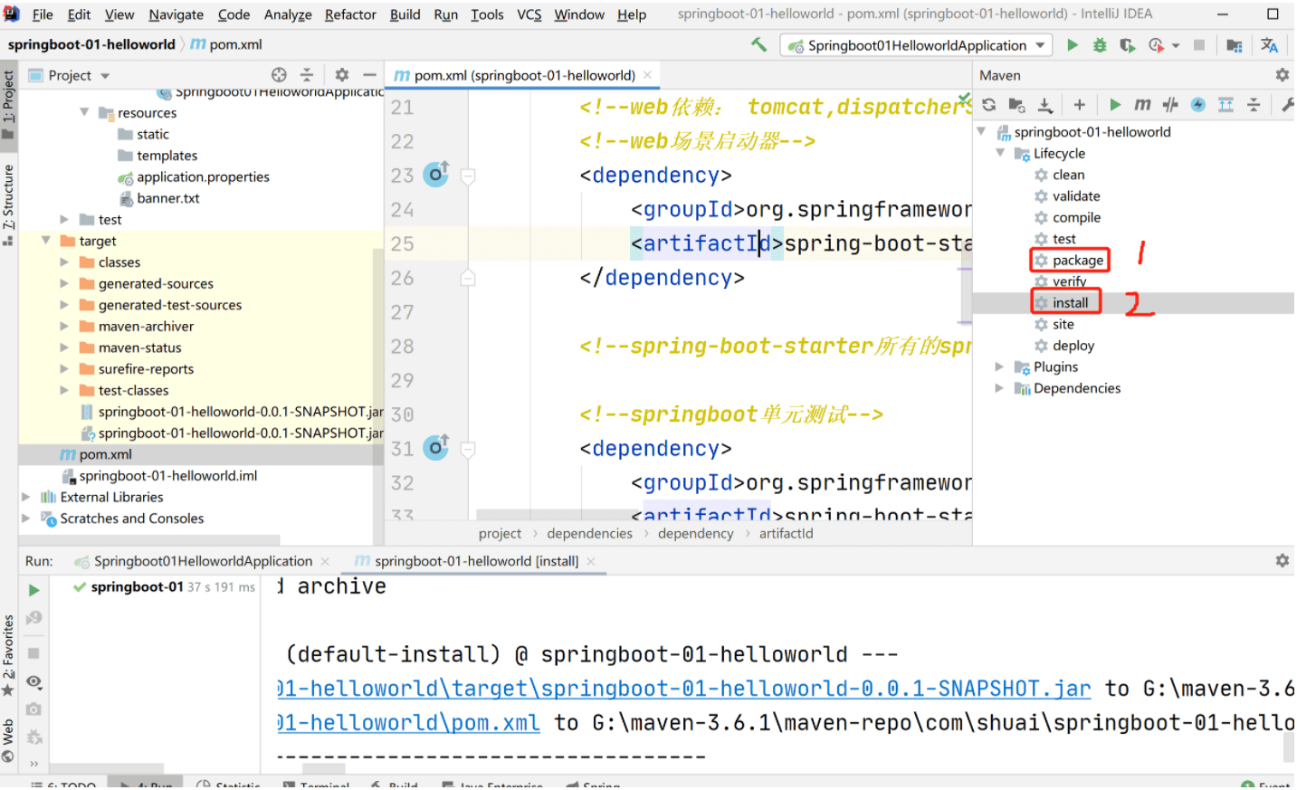This screenshot has height=790, width=1297.
Task: Toggle the eye view options in Run panel
Action: click(x=33, y=681)
